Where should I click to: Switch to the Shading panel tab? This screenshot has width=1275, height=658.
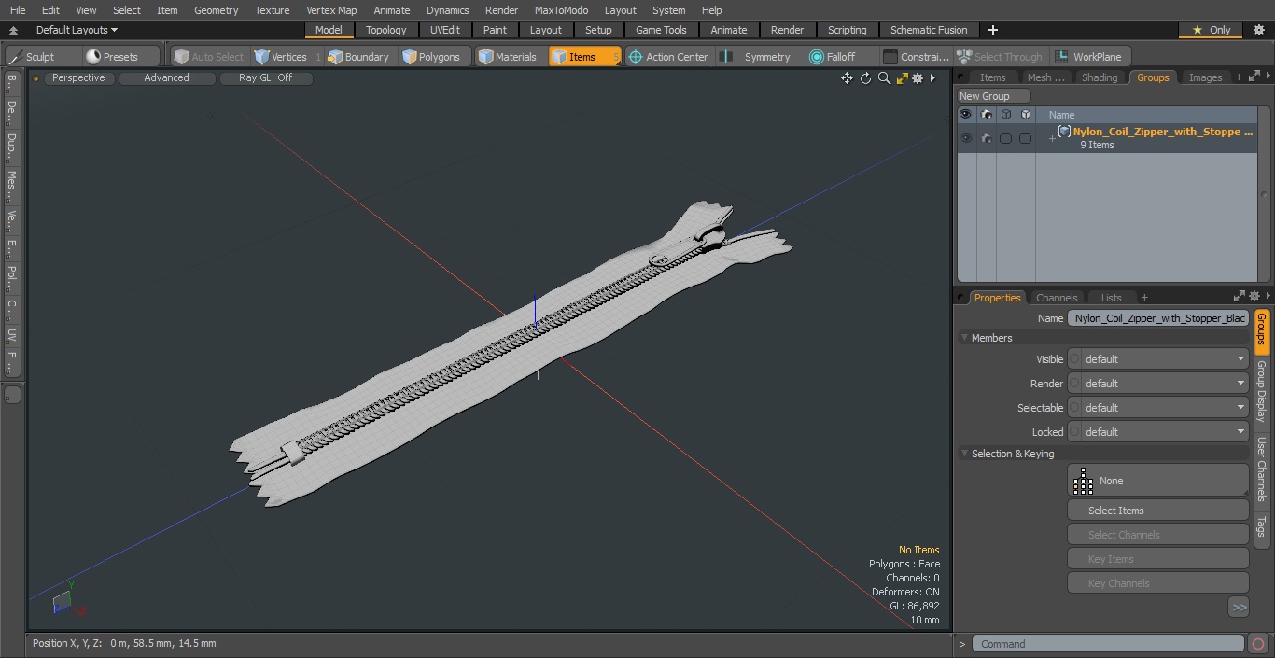(1099, 77)
